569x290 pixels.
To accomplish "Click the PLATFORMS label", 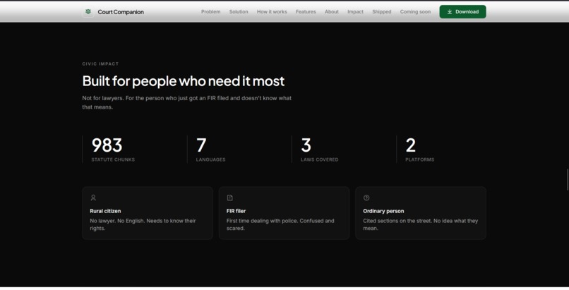I will tap(419, 159).
